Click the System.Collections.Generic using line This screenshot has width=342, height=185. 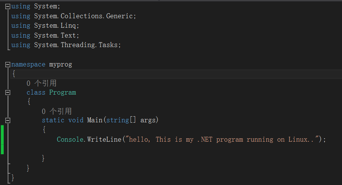click(74, 16)
